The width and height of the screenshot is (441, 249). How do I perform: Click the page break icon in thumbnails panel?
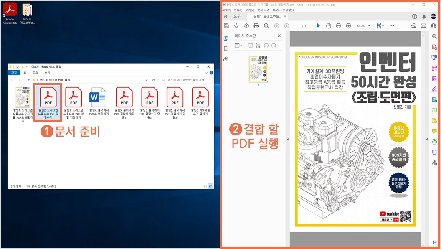tap(258, 45)
